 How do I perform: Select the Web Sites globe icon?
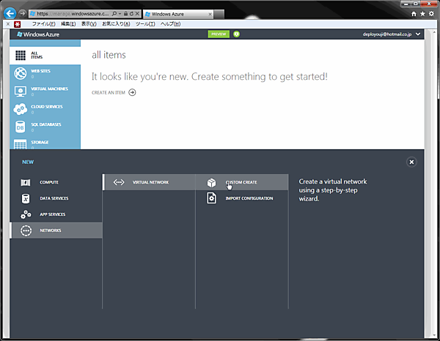21,74
